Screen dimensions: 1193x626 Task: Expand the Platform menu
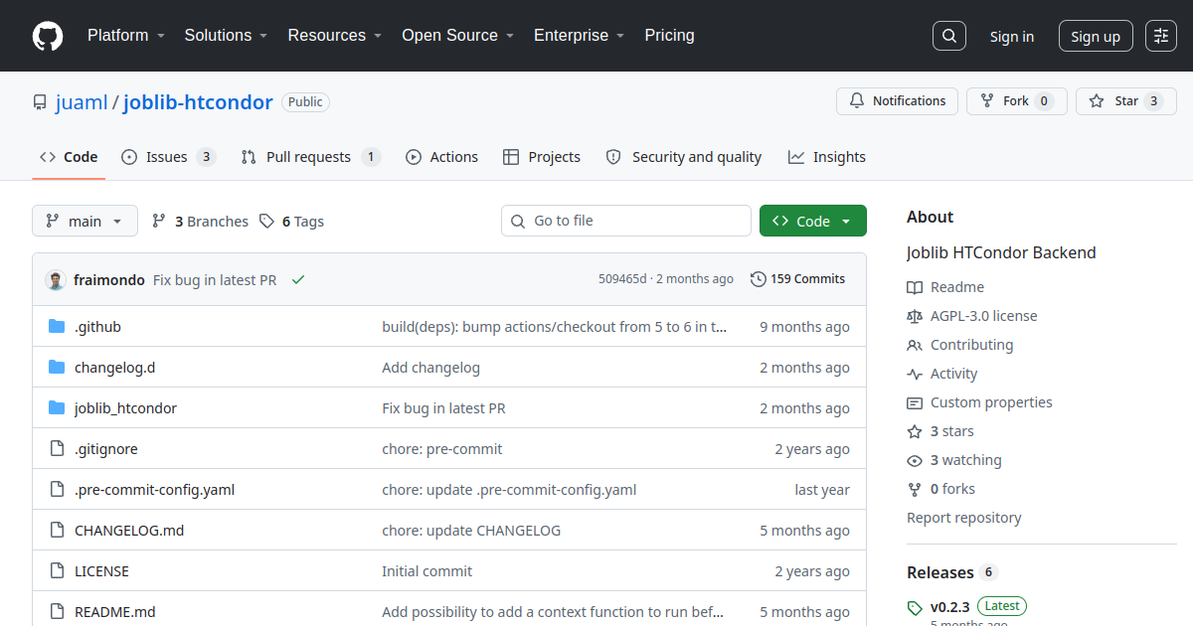coord(125,36)
